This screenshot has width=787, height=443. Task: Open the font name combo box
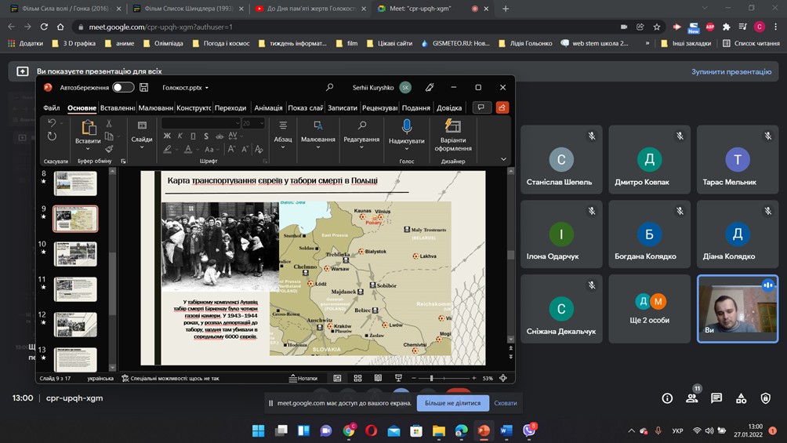201,123
